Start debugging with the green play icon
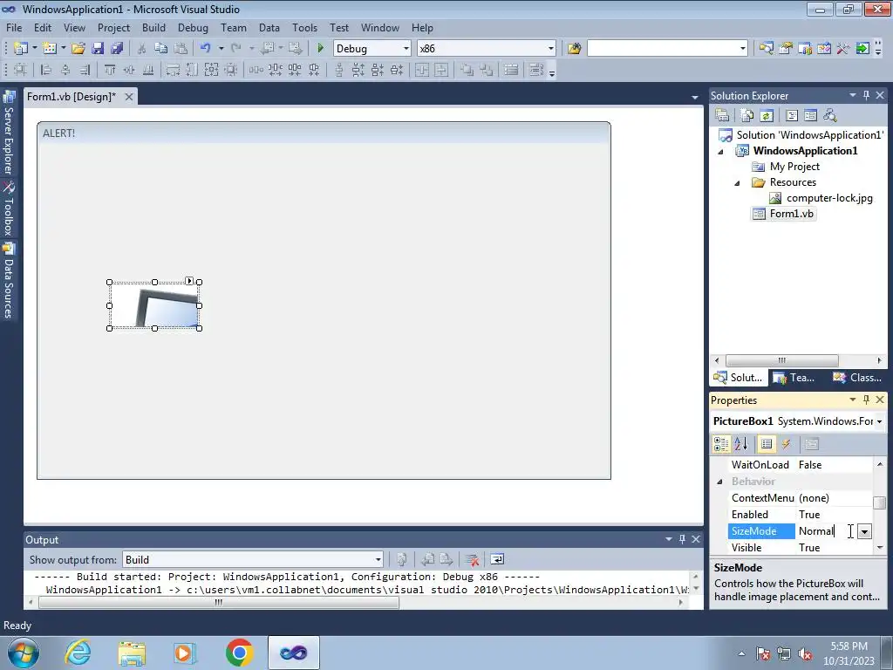The image size is (893, 670). coord(320,49)
